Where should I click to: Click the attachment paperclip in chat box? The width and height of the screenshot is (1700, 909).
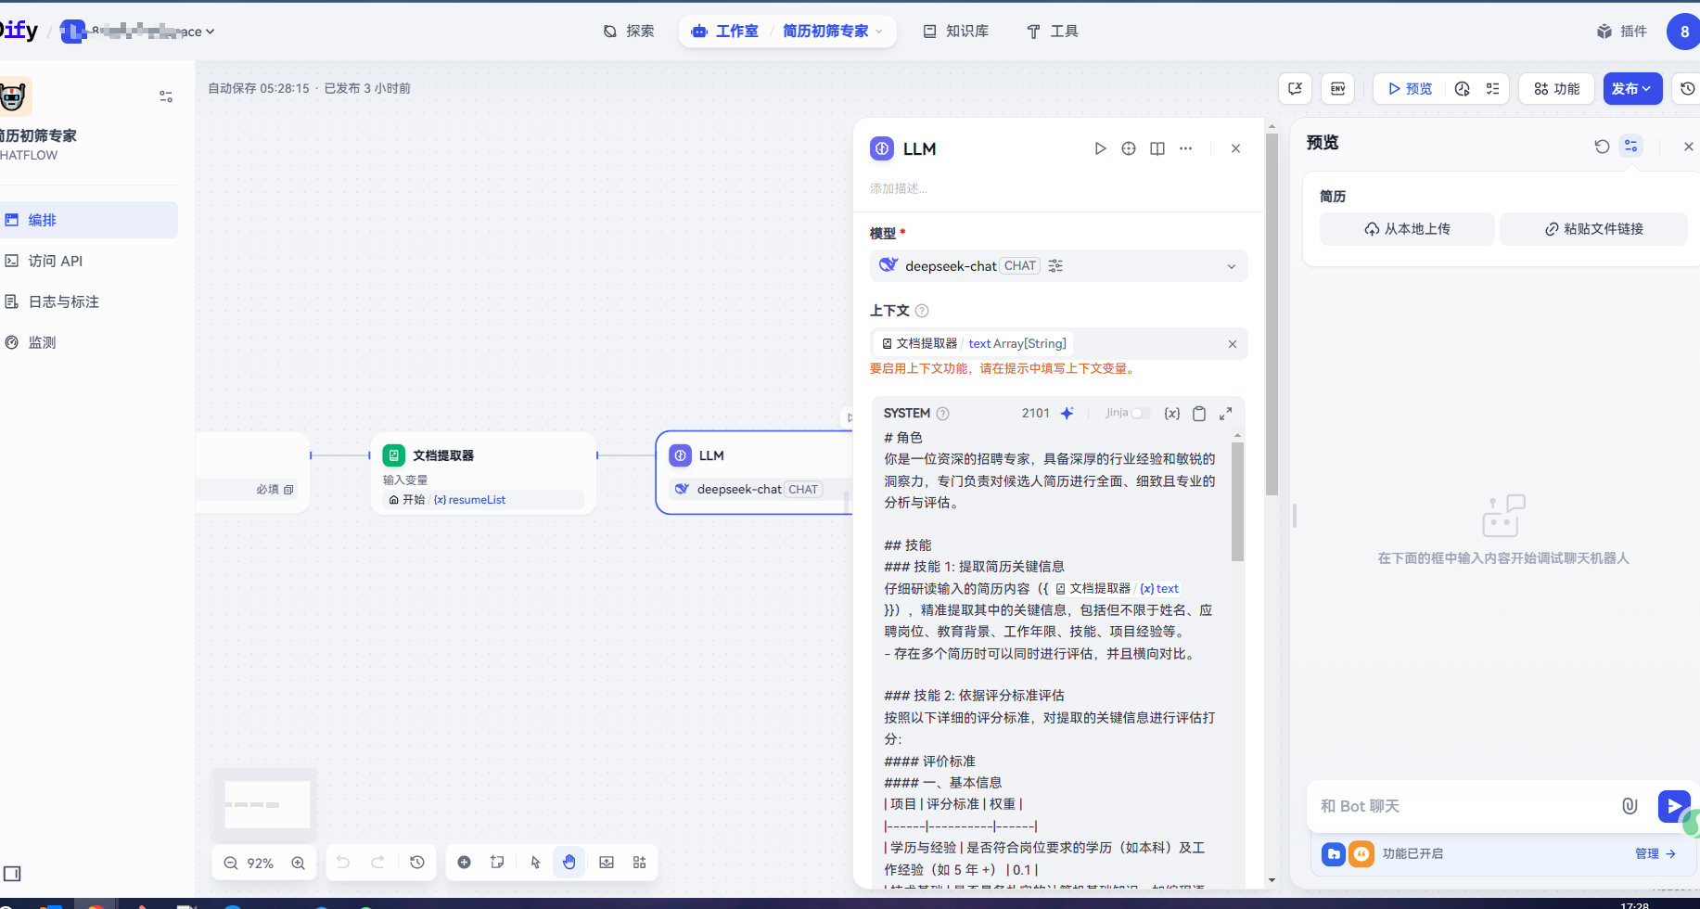pyautogui.click(x=1630, y=806)
